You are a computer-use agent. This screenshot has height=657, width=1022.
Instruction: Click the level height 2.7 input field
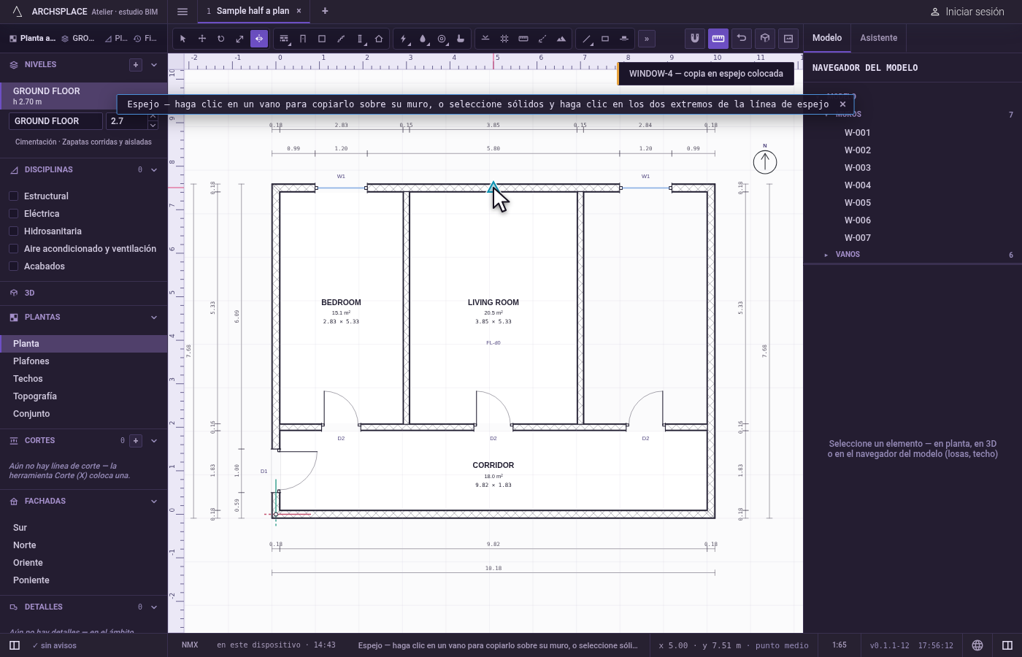click(x=127, y=121)
